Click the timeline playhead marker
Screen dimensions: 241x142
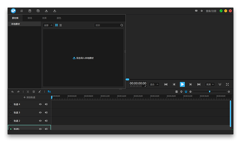point(52,97)
